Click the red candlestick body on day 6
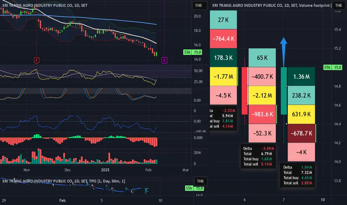Image resolution: width=347 pixels, height=205 pixels. pos(245,91)
